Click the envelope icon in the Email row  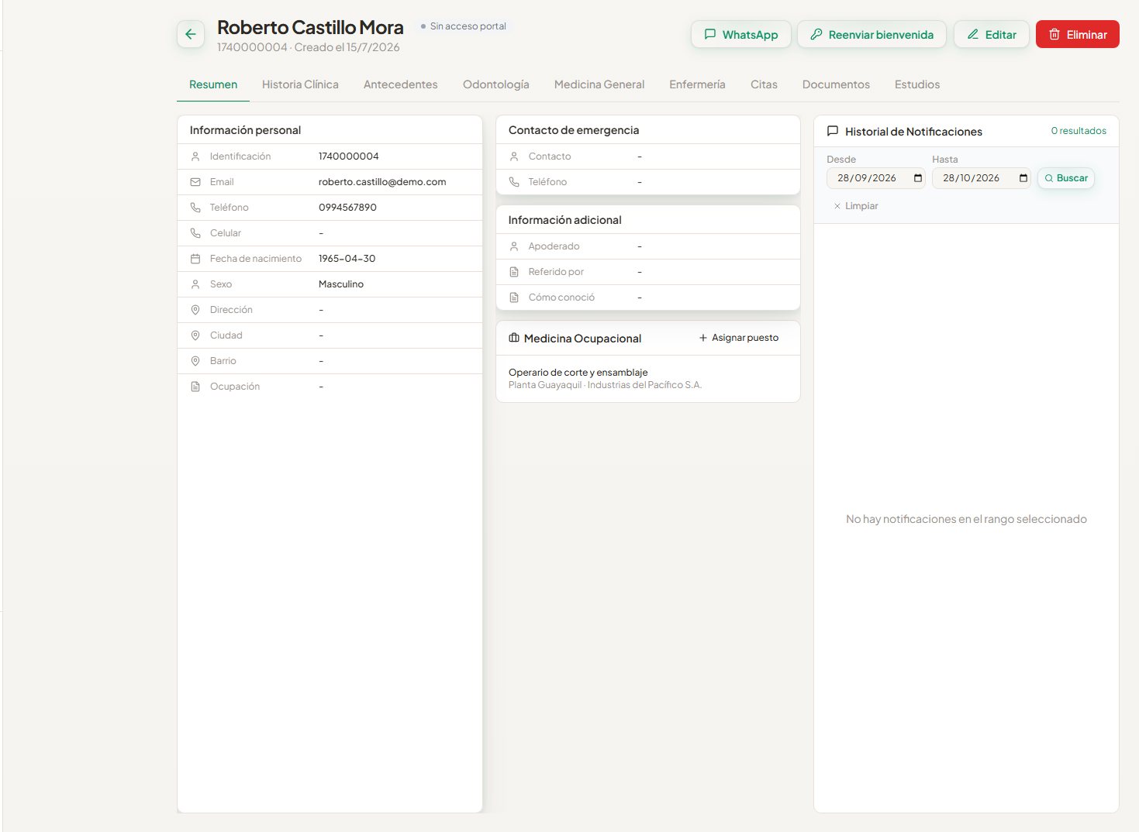[195, 182]
